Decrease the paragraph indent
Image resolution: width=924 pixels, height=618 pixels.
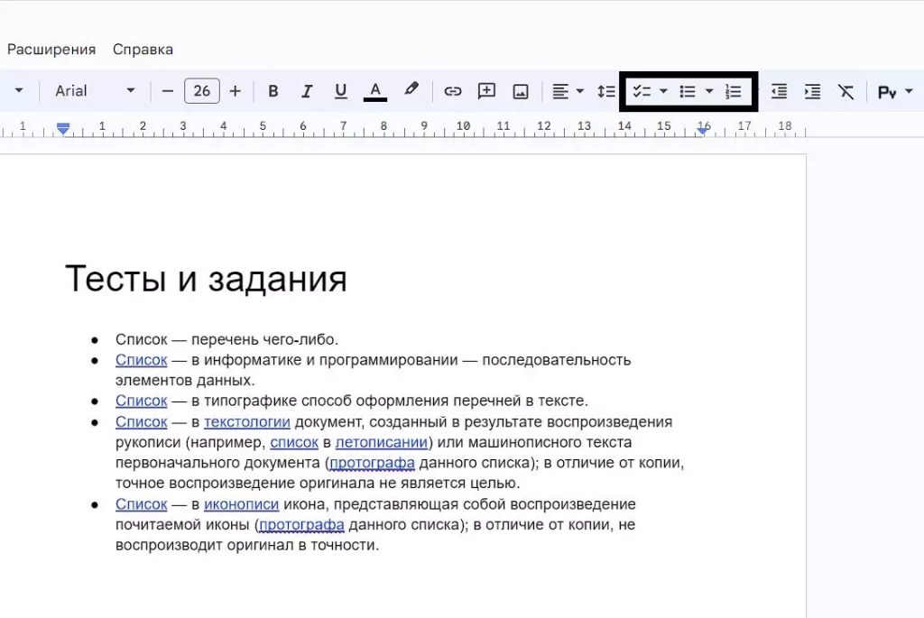point(778,90)
